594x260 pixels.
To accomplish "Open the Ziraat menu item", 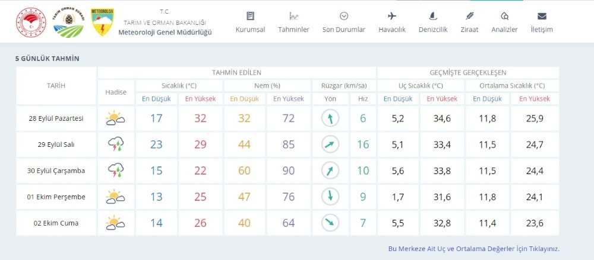I will [469, 22].
